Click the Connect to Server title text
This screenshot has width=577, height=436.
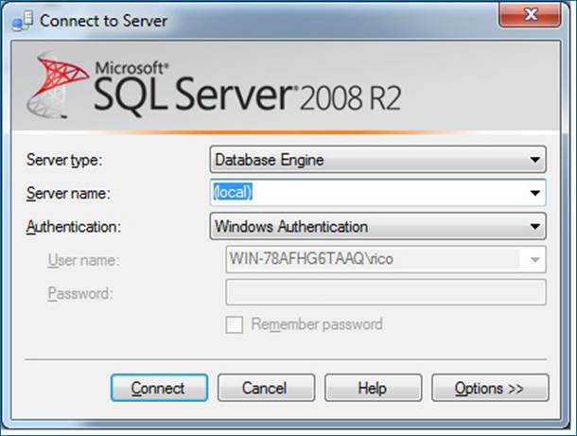point(103,21)
